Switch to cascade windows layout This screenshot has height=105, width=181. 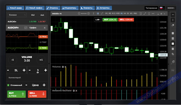pos(173,54)
